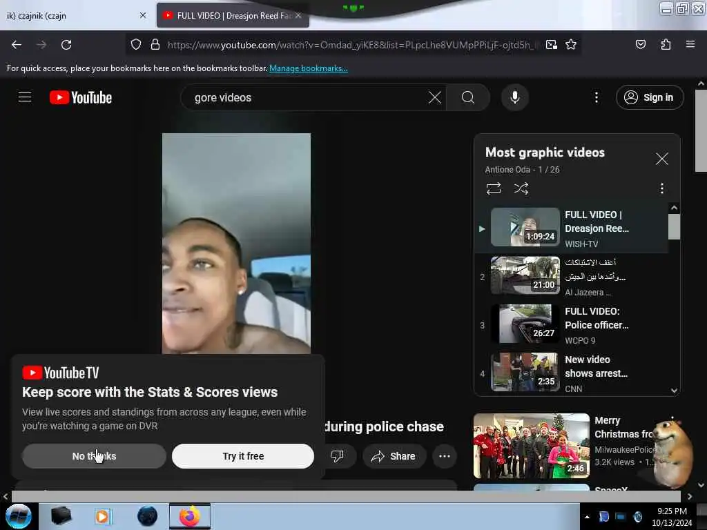Toggle shuffle playlist button
The height and width of the screenshot is (530, 707).
[521, 188]
